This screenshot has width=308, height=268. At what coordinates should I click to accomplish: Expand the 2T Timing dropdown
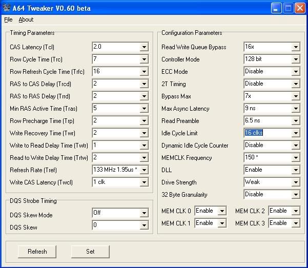point(296,84)
